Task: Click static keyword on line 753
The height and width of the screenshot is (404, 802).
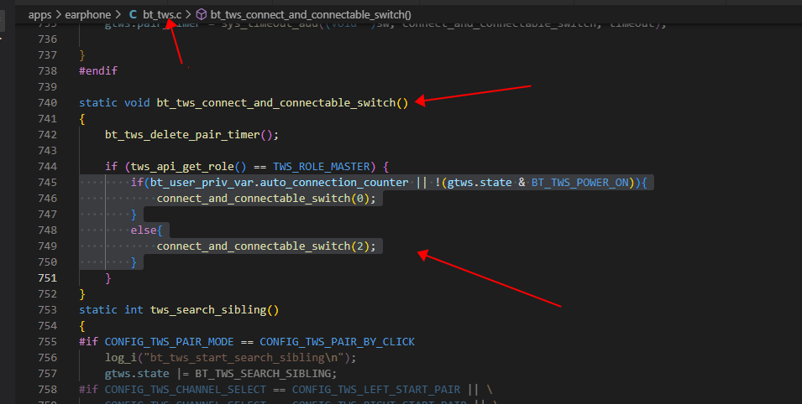Action: [98, 310]
